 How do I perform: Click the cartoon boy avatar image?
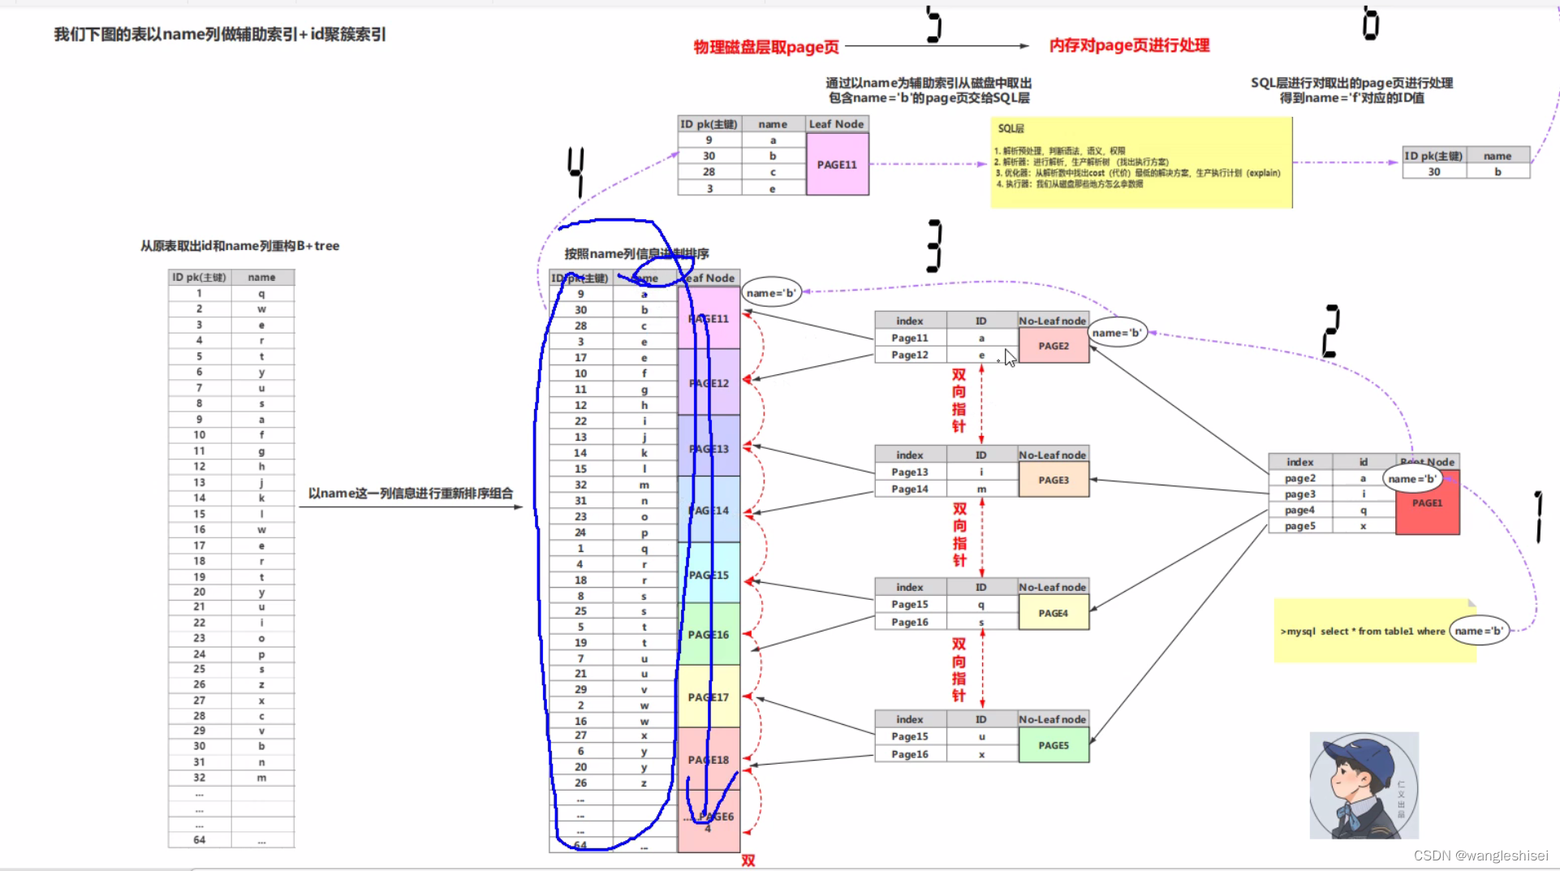click(x=1364, y=785)
